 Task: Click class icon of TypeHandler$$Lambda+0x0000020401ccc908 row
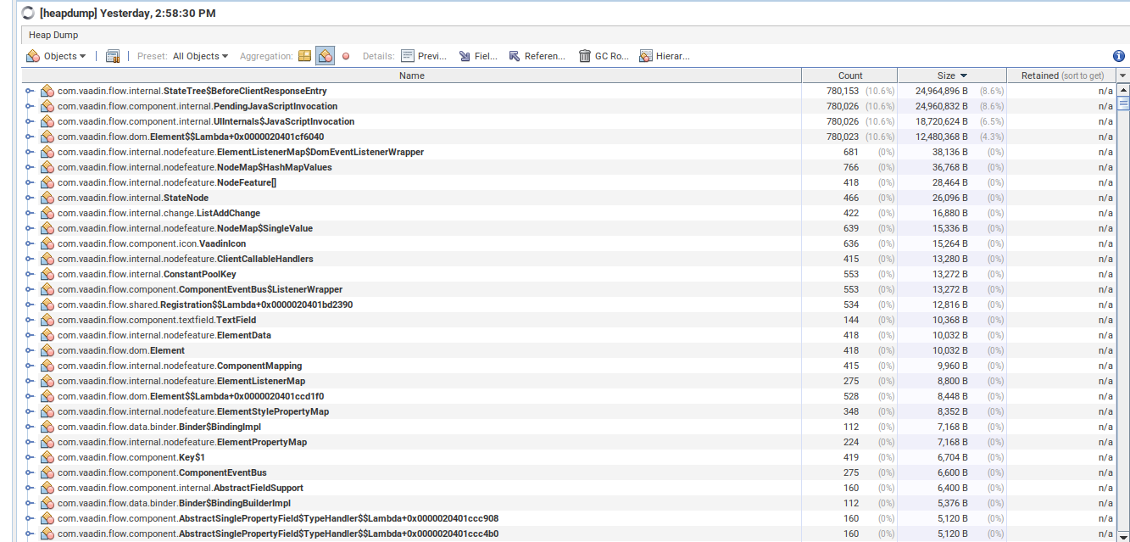point(47,518)
